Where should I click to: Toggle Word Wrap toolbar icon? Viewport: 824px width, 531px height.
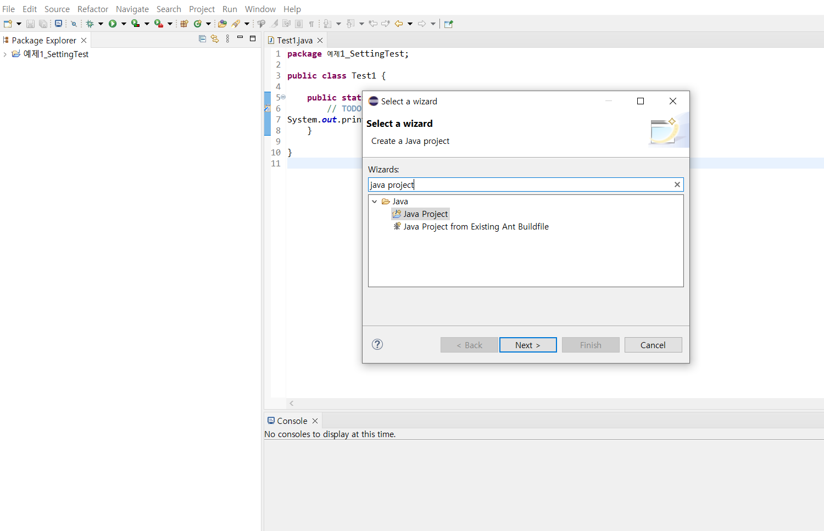pyautogui.click(x=286, y=24)
